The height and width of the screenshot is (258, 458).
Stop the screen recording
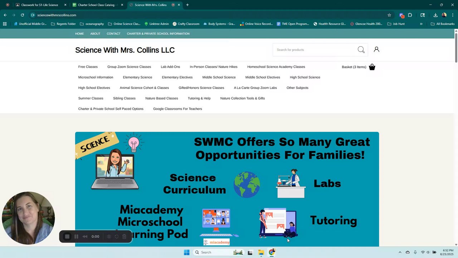coord(67,236)
